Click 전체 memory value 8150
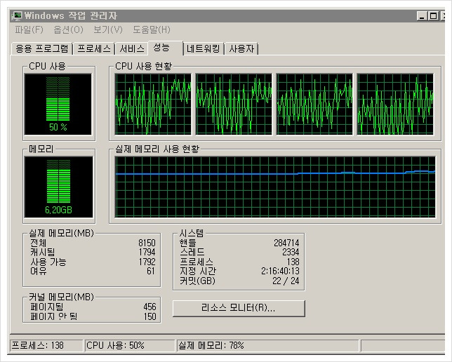Screen dimensions: 452x362 147,243
